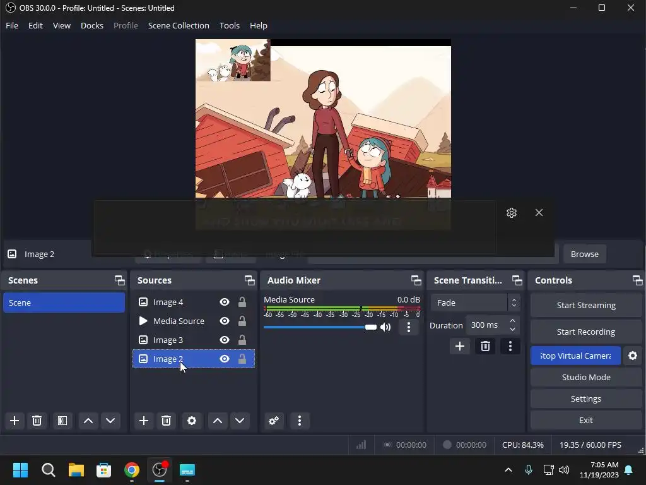
Task: Open Audio Mixer bottom three-dot menu
Action: (300, 421)
